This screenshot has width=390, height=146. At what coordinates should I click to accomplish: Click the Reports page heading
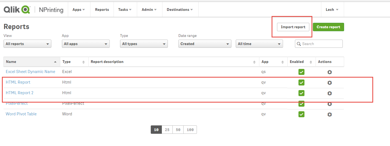tap(16, 27)
